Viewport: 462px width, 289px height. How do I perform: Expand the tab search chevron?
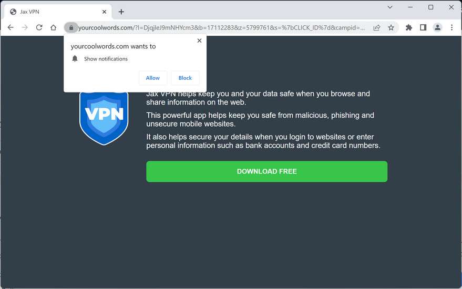(x=390, y=7)
